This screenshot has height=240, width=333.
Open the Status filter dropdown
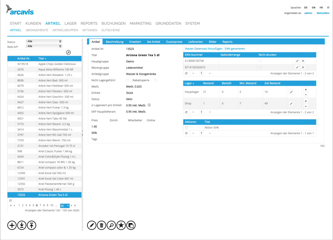coord(44,41)
